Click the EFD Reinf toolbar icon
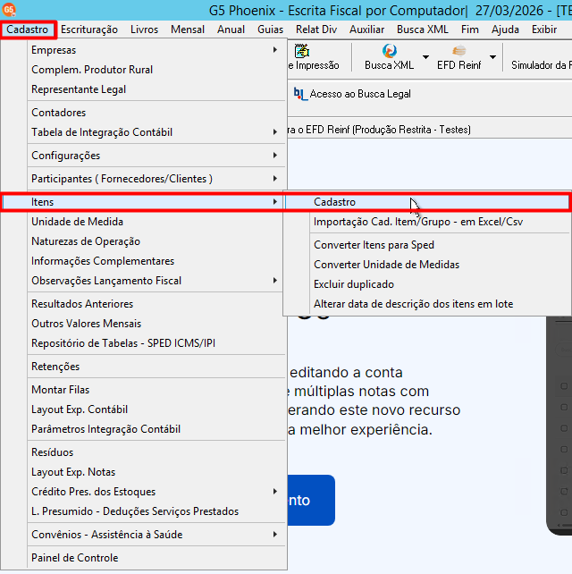The image size is (572, 574). [x=458, y=51]
